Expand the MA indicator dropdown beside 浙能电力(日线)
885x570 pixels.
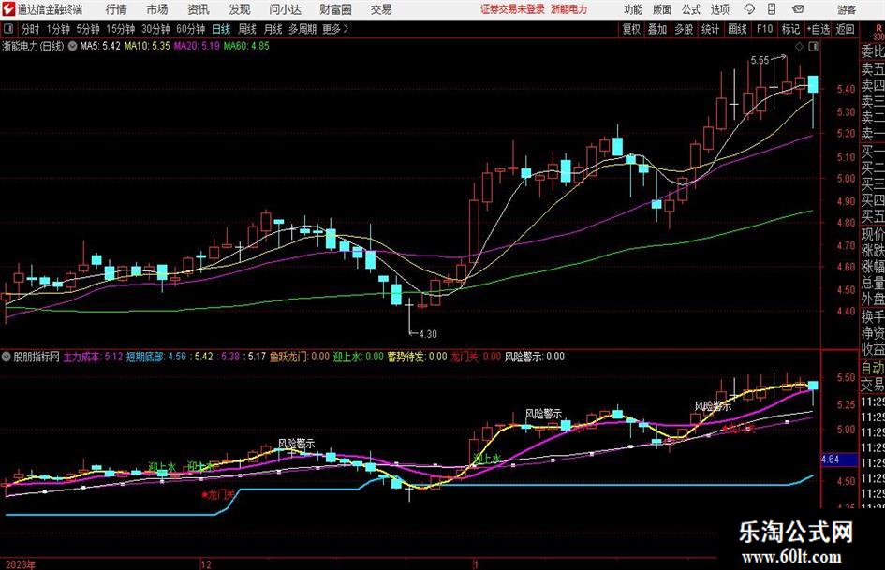(72, 46)
